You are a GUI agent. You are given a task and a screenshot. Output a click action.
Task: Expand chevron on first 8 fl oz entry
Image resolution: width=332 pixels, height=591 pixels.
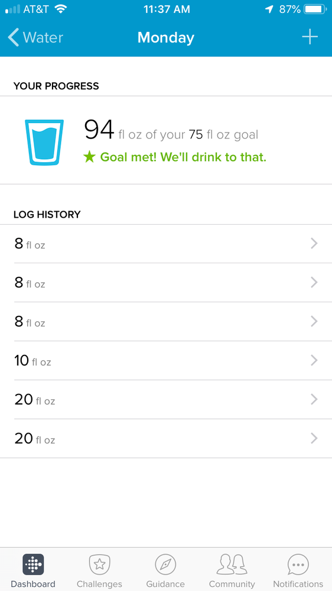314,244
